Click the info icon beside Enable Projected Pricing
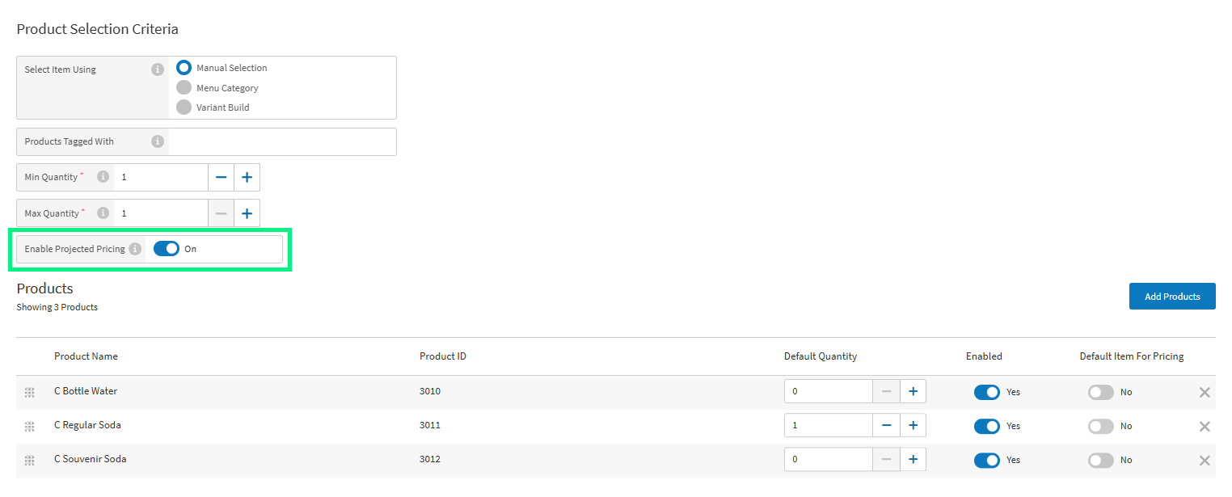Image resolution: width=1232 pixels, height=497 pixels. pos(134,249)
